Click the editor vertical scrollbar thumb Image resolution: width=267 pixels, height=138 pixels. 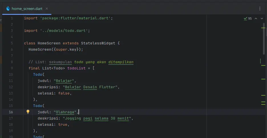[264, 39]
